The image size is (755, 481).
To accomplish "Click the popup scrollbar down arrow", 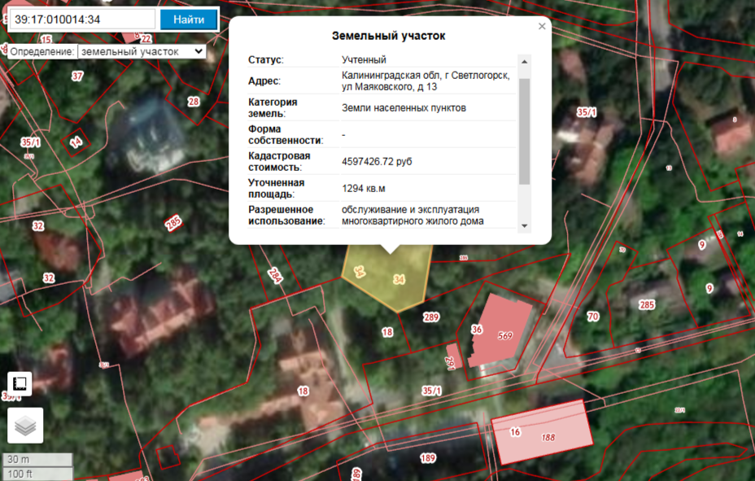I will click(525, 225).
